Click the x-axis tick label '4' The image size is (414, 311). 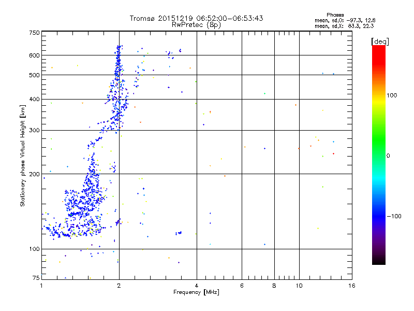tap(197, 286)
